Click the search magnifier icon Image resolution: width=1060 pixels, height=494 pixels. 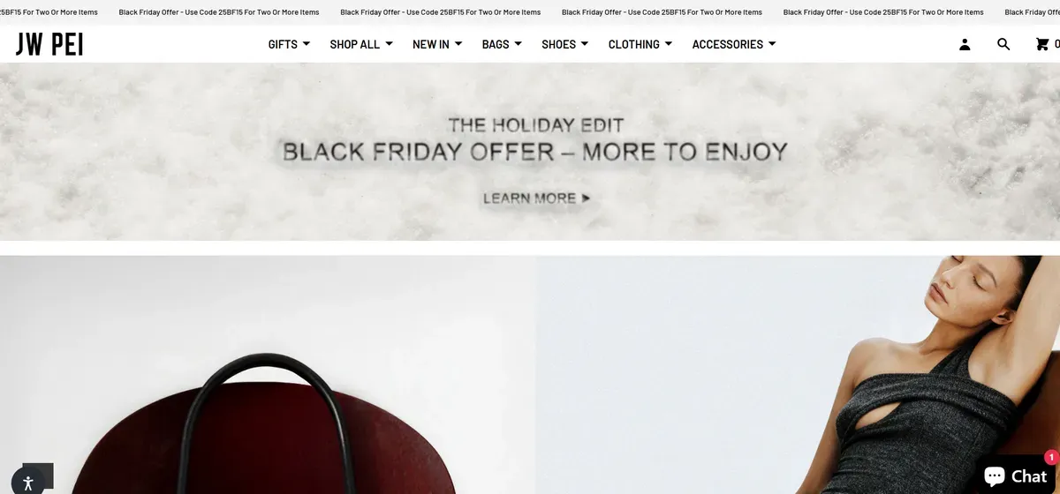pyautogui.click(x=1003, y=44)
